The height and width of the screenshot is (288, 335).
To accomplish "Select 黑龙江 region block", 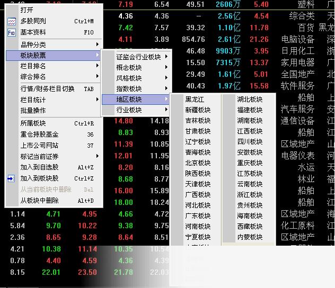I will [x=196, y=100].
